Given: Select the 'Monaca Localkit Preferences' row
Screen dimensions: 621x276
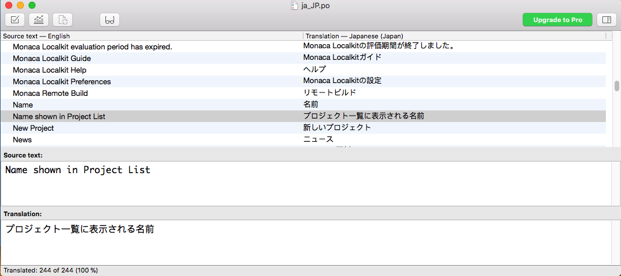Looking at the screenshot, I should click(303, 81).
